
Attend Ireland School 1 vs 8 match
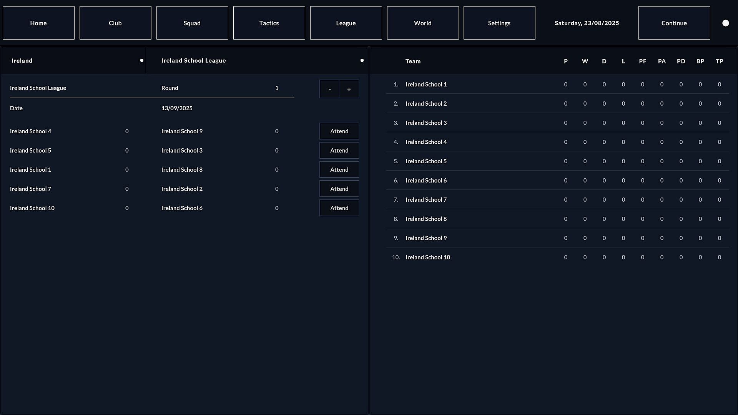pos(339,169)
